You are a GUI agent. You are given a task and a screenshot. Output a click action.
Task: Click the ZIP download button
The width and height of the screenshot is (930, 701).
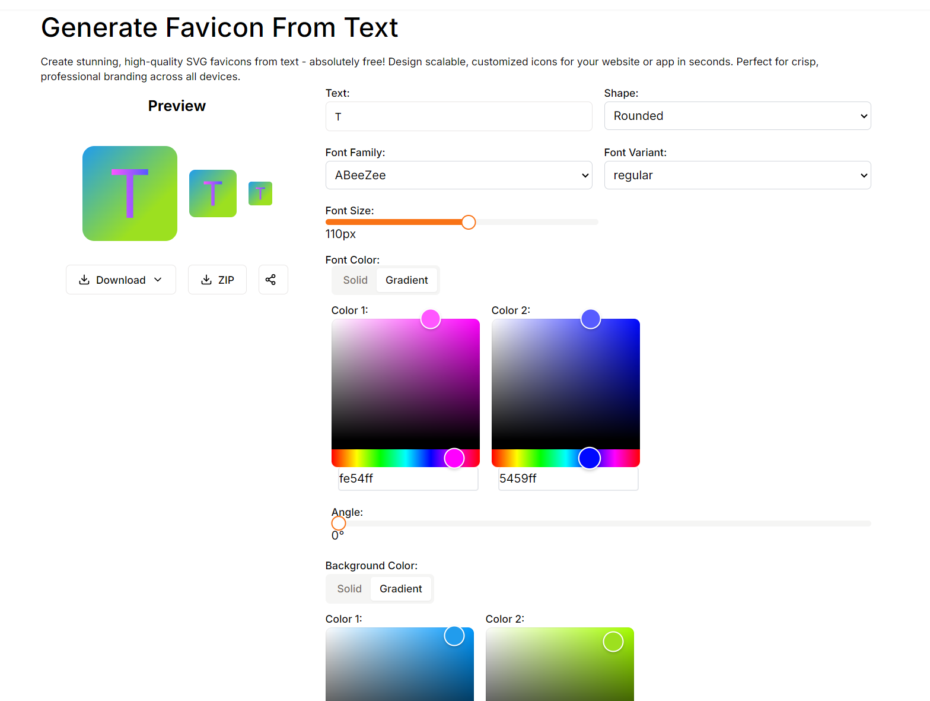coord(217,280)
